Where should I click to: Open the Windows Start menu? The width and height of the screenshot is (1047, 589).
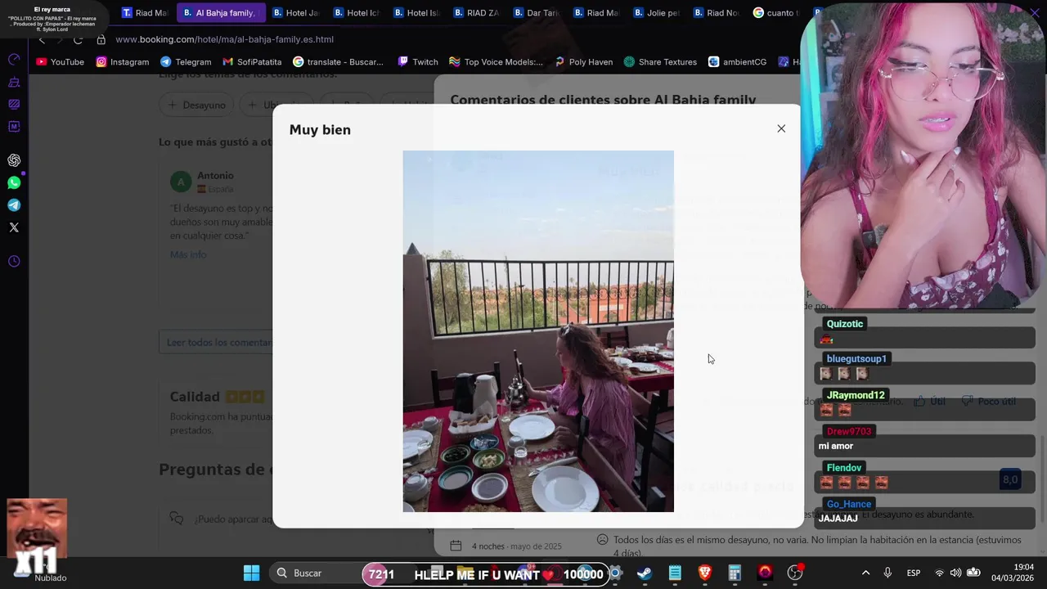pos(251,573)
